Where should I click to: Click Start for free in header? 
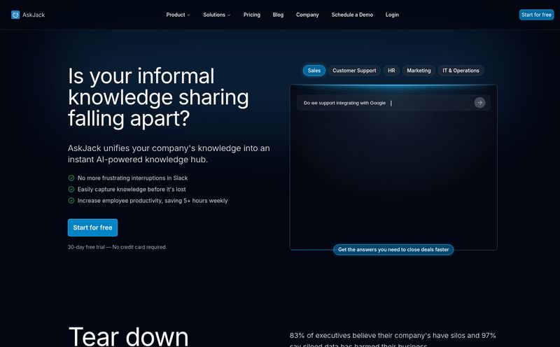pos(536,15)
